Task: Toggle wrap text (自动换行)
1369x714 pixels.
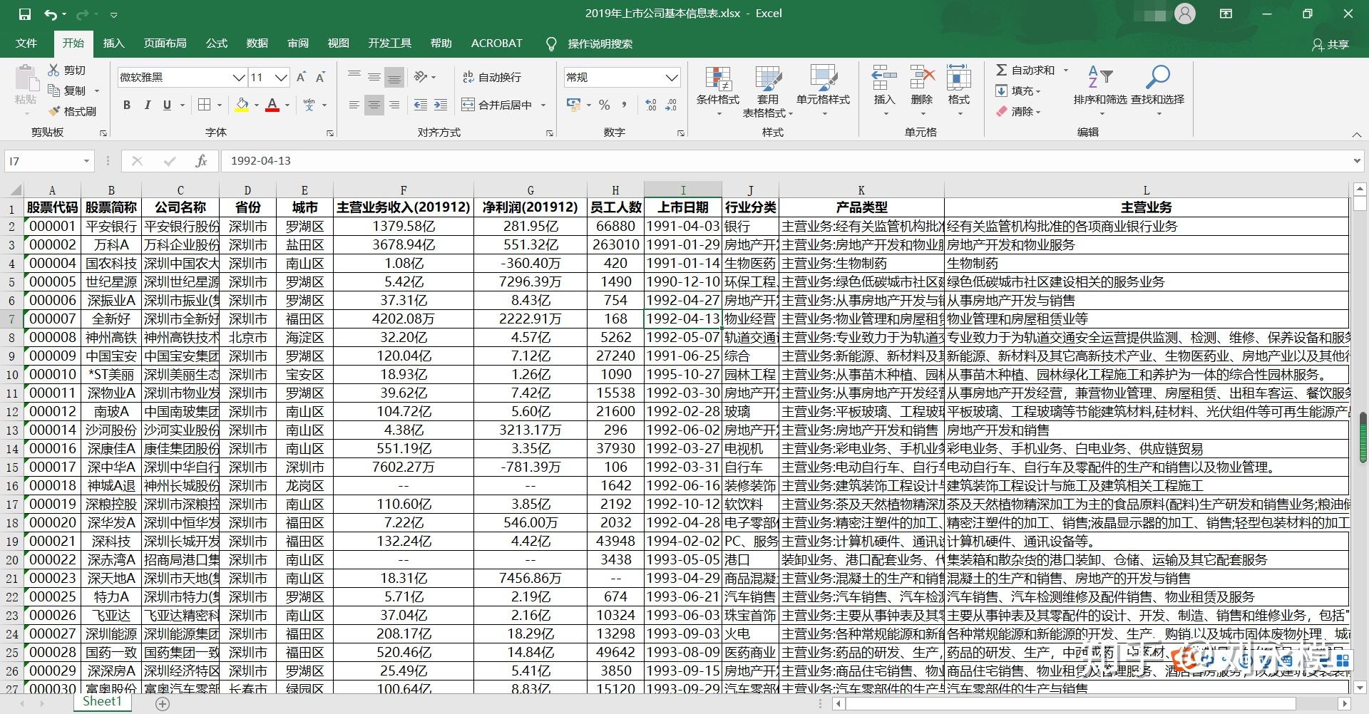Action: point(492,77)
